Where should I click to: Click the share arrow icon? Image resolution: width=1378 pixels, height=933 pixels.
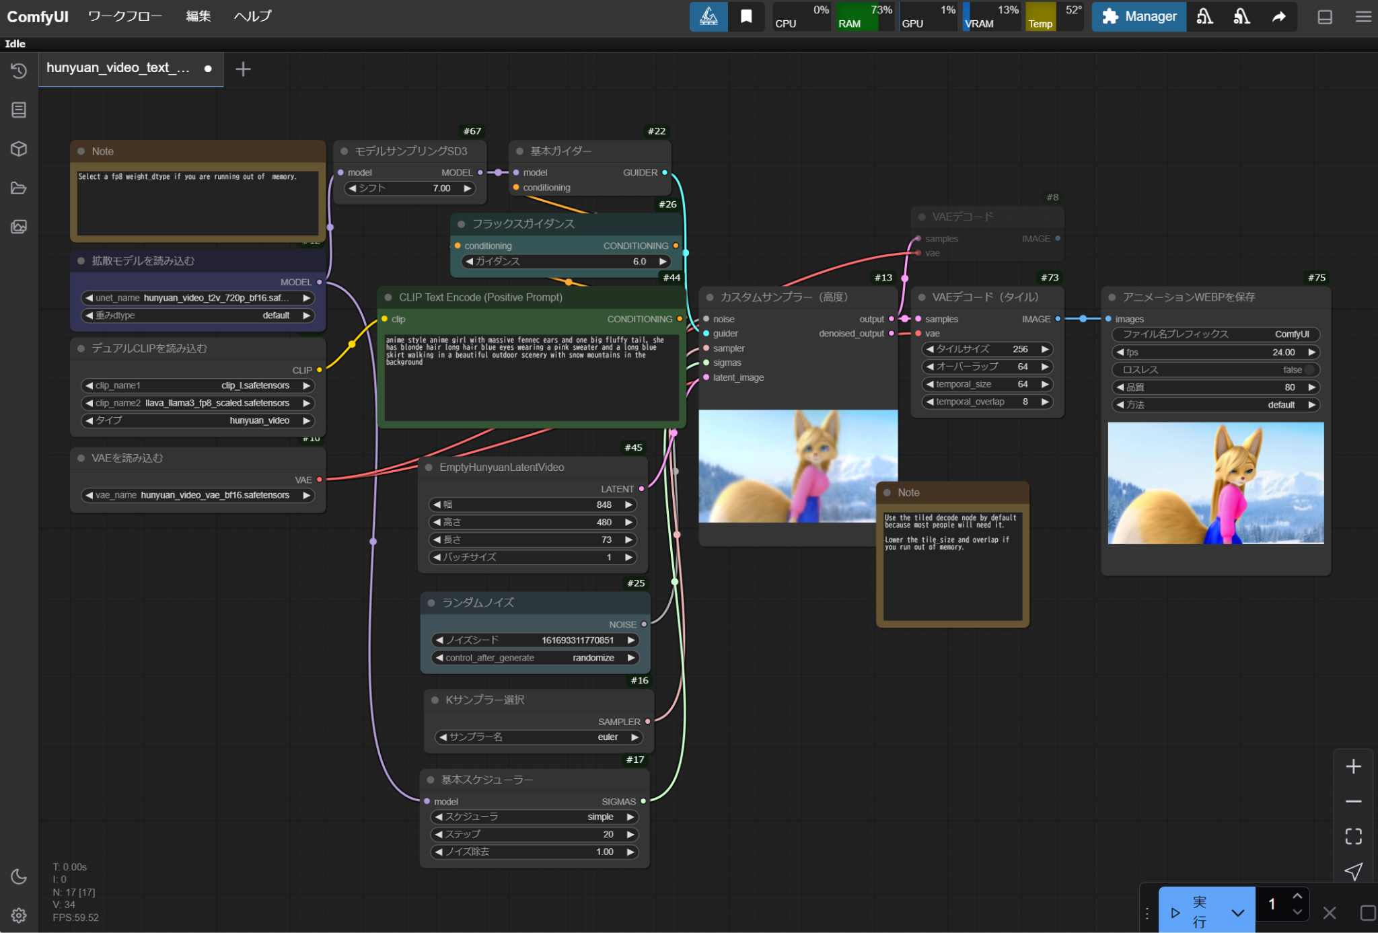pyautogui.click(x=1279, y=16)
